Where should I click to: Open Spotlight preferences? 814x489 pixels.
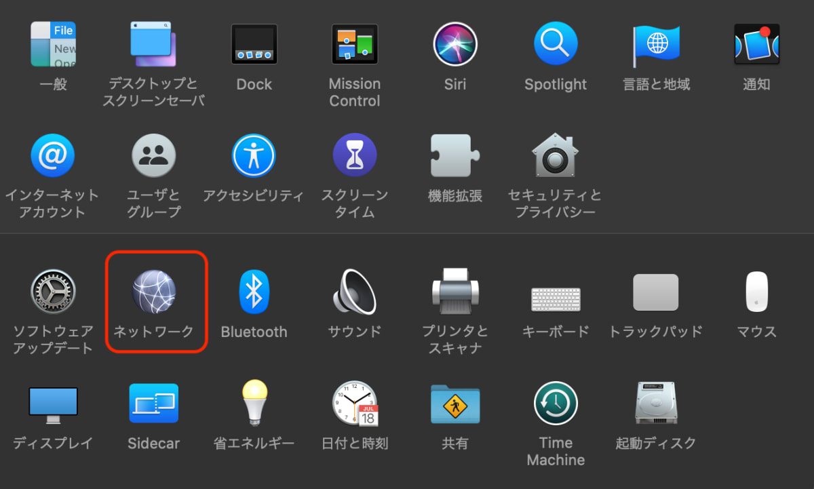[x=556, y=43]
